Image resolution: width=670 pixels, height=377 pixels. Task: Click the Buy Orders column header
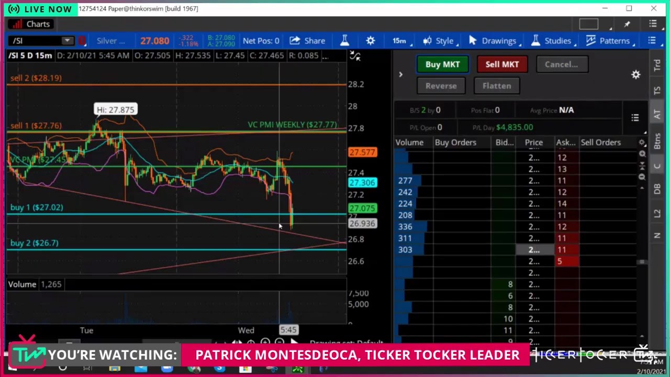[x=455, y=142]
